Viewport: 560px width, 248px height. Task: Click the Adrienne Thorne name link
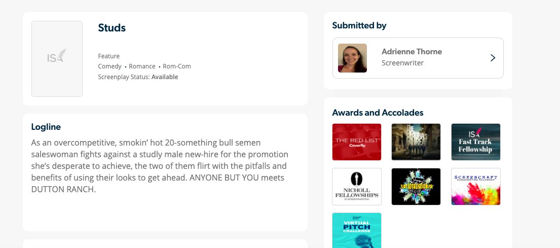[x=412, y=51]
